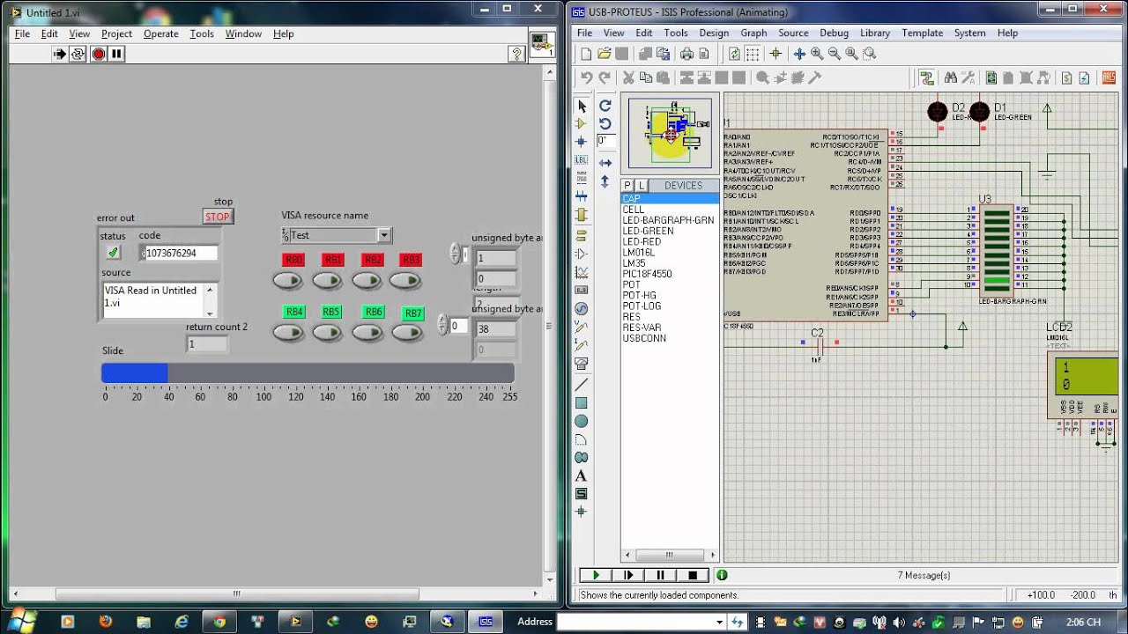Click Cut scissors icon in ISIS toolbar

628,77
